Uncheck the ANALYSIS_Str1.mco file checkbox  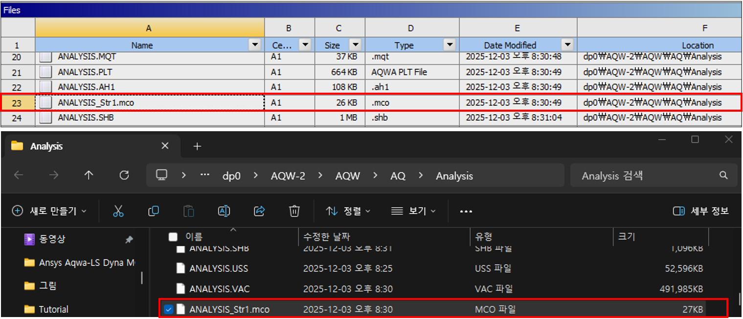tap(169, 309)
